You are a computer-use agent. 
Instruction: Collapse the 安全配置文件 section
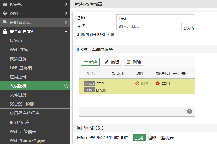click(x=66, y=32)
